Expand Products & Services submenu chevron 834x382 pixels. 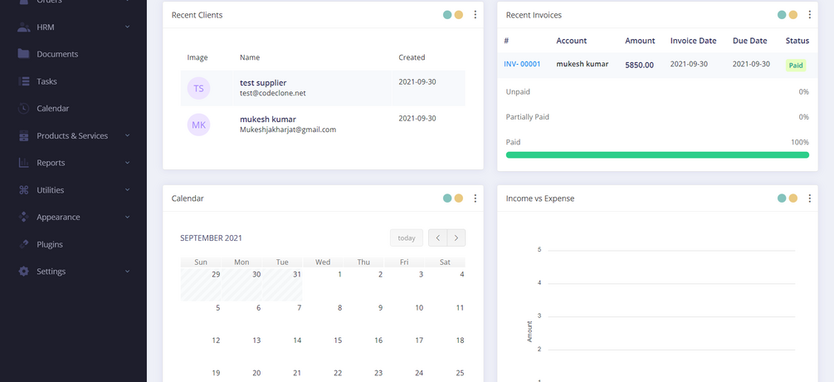tap(127, 135)
